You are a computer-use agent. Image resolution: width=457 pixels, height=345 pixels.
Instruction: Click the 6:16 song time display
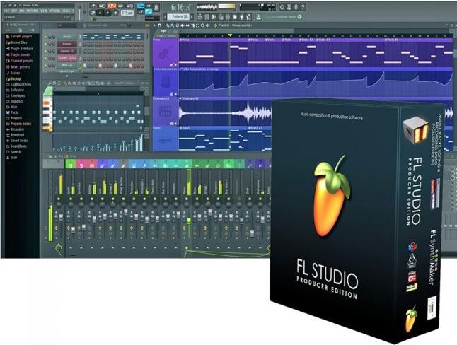point(180,7)
